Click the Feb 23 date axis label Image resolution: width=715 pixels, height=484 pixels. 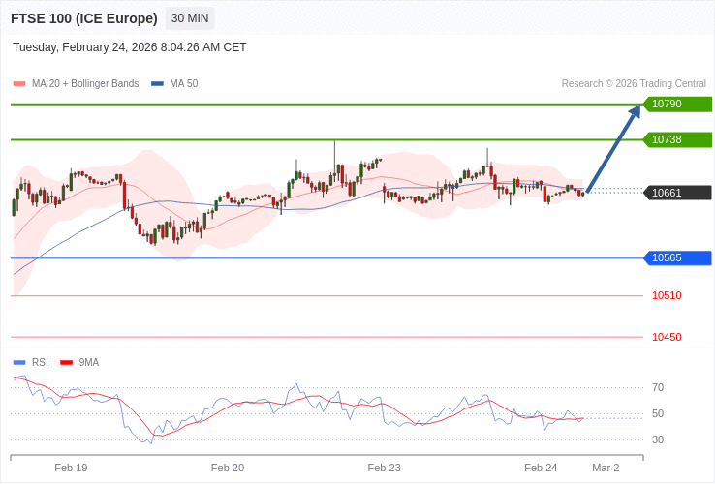coord(384,468)
